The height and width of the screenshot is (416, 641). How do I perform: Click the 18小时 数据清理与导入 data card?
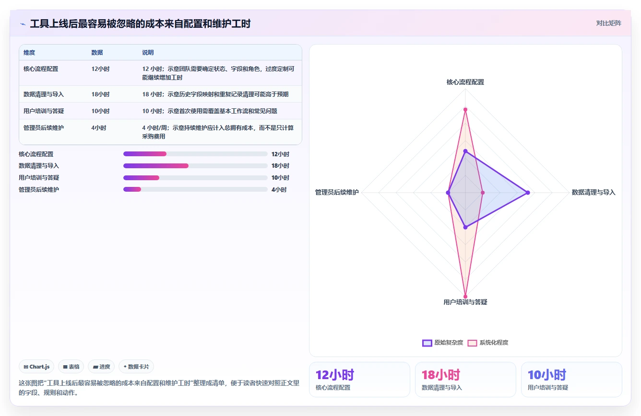465,380
